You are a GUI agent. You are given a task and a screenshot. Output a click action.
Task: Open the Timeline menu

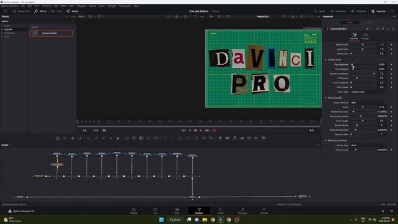click(x=47, y=6)
